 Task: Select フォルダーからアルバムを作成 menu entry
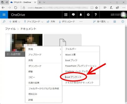pyautogui.click(x=44, y=88)
